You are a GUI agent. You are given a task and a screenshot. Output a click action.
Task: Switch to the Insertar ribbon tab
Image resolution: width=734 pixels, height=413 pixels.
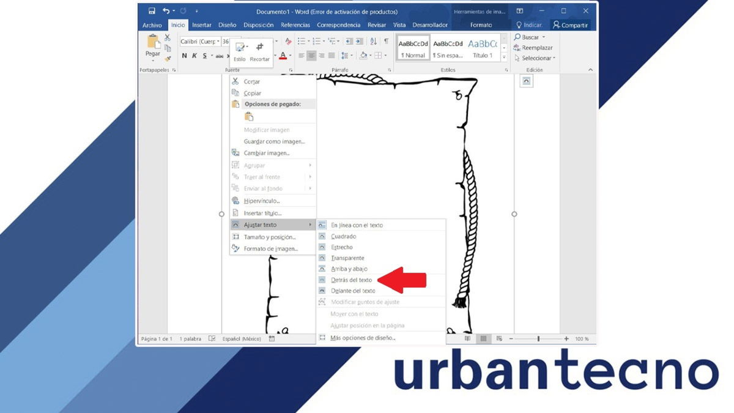click(x=201, y=25)
